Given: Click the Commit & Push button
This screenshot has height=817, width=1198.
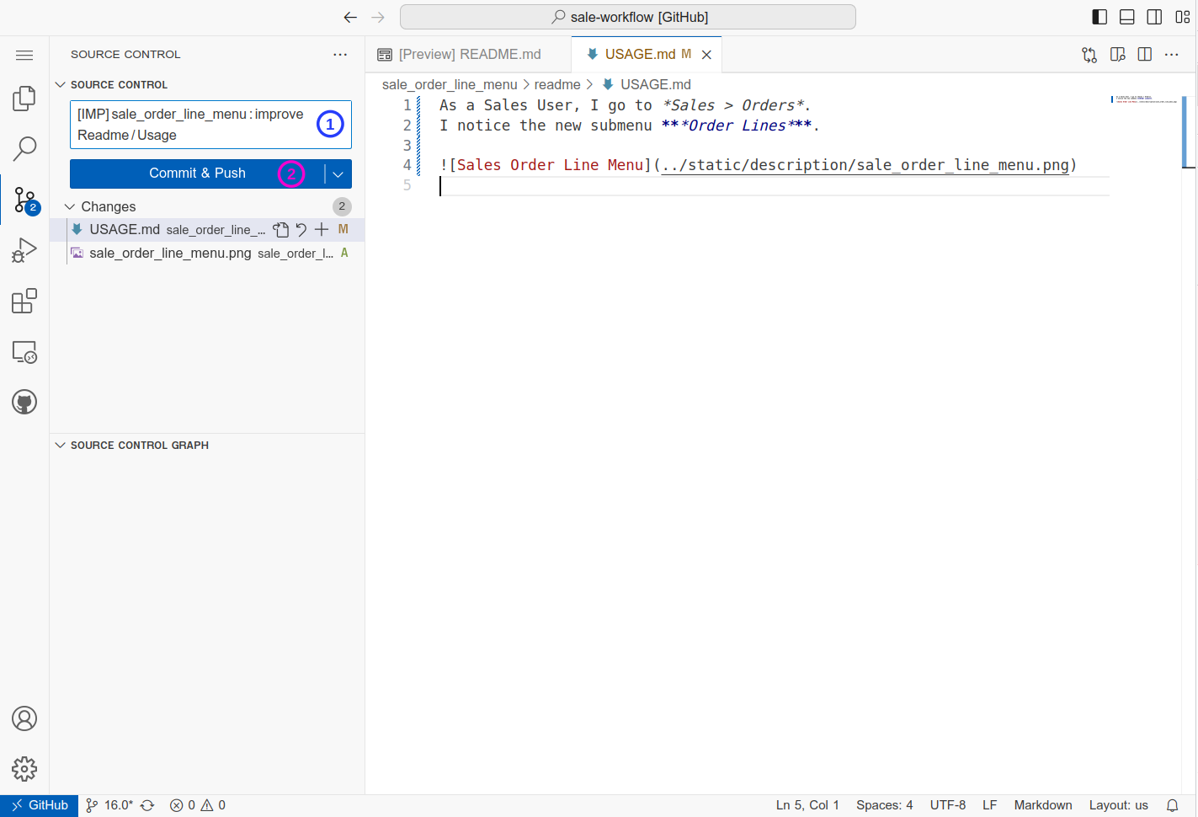Looking at the screenshot, I should click(x=197, y=174).
